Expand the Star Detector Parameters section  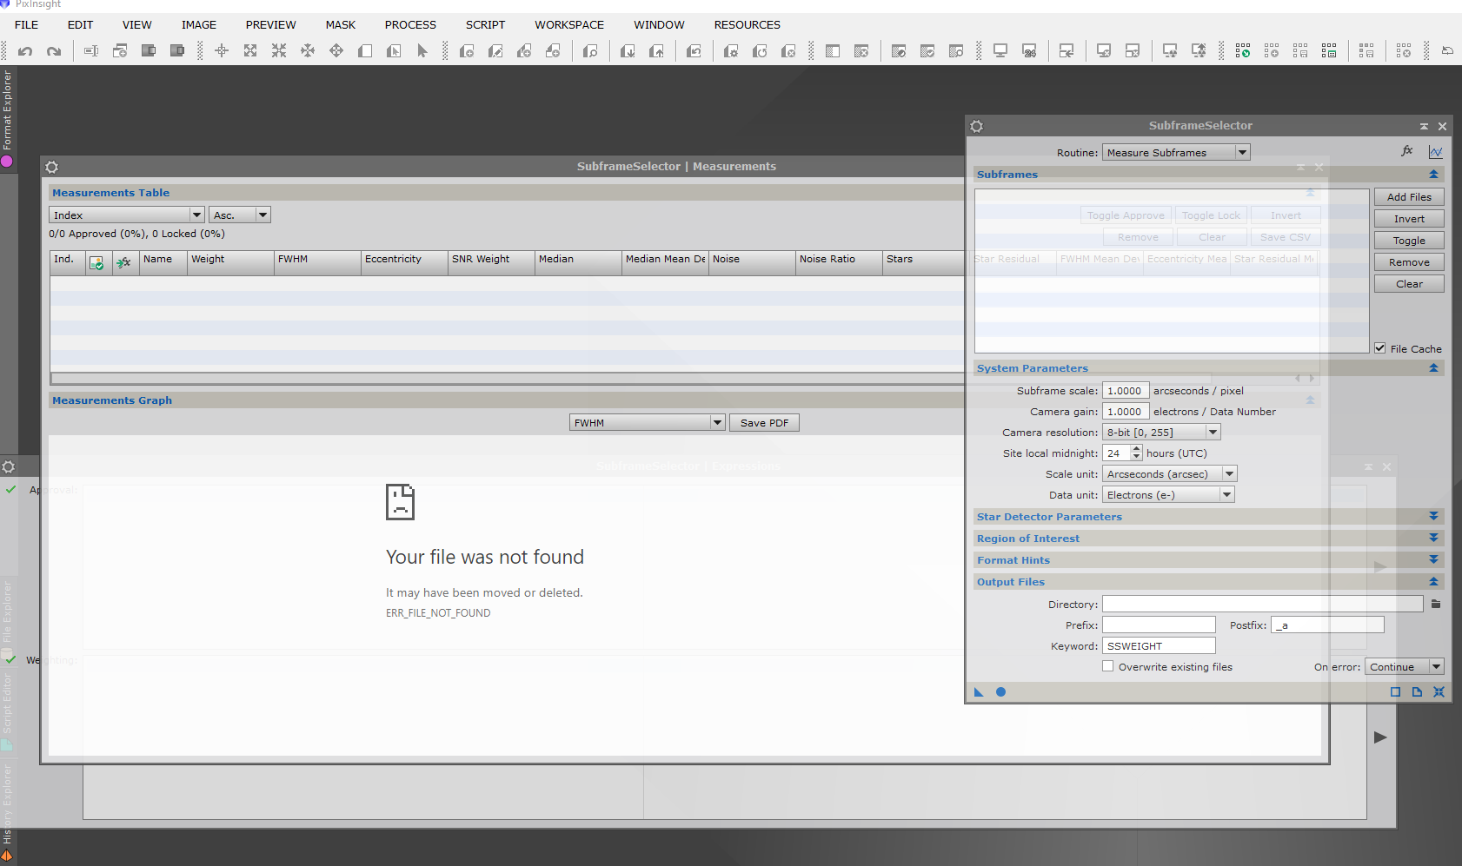point(1433,516)
